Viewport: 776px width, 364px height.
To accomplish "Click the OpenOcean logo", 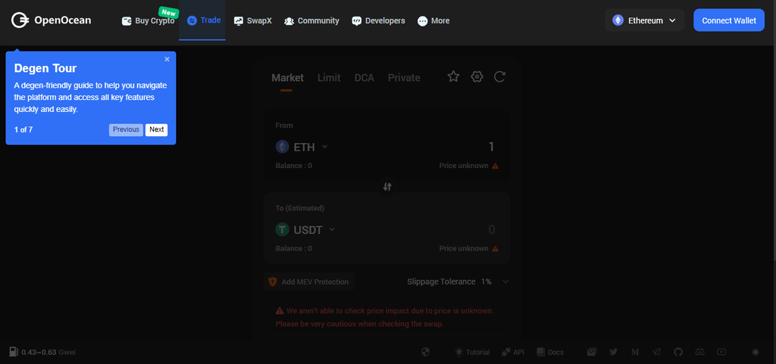I will tap(52, 20).
